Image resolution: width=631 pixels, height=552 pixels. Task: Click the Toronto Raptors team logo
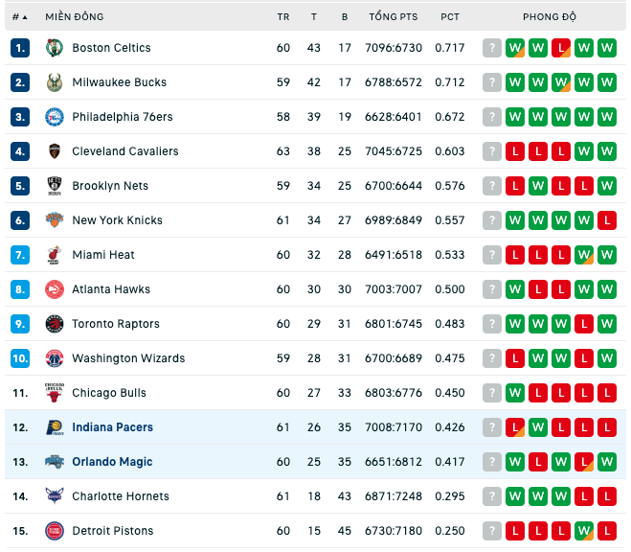click(55, 324)
